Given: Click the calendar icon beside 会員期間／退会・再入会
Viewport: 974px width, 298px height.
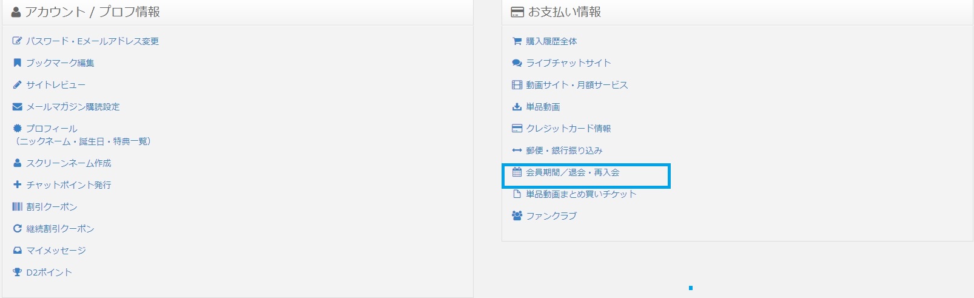Looking at the screenshot, I should (517, 172).
